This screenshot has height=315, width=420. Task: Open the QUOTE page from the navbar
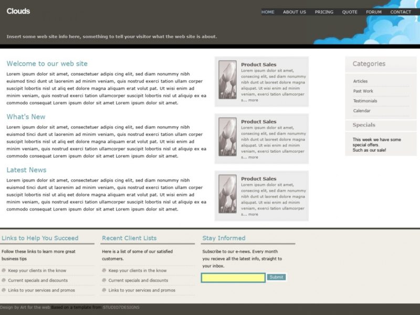[x=349, y=12]
